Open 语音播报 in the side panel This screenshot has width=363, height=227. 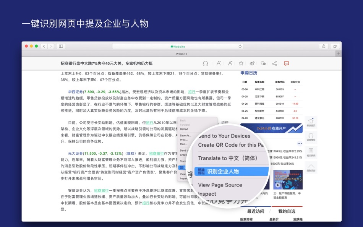311,137
